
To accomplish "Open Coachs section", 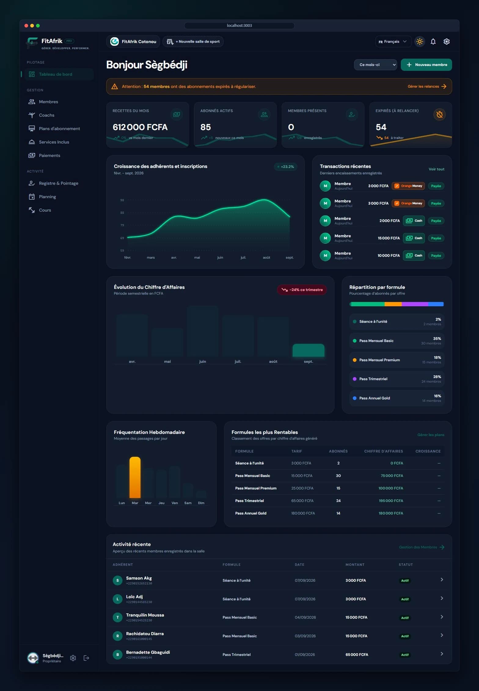I will tap(59, 115).
